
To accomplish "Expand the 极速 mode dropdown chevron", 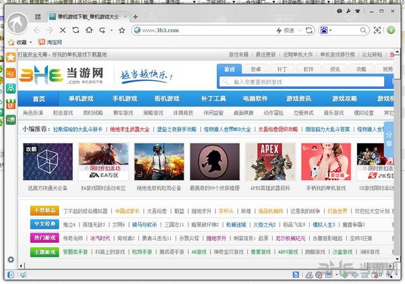I will pos(300,30).
